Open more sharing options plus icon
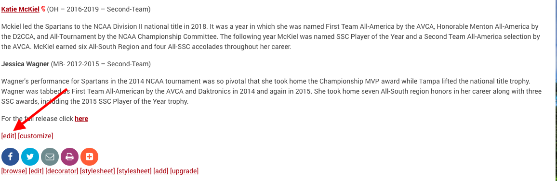557x181 pixels. tap(90, 157)
